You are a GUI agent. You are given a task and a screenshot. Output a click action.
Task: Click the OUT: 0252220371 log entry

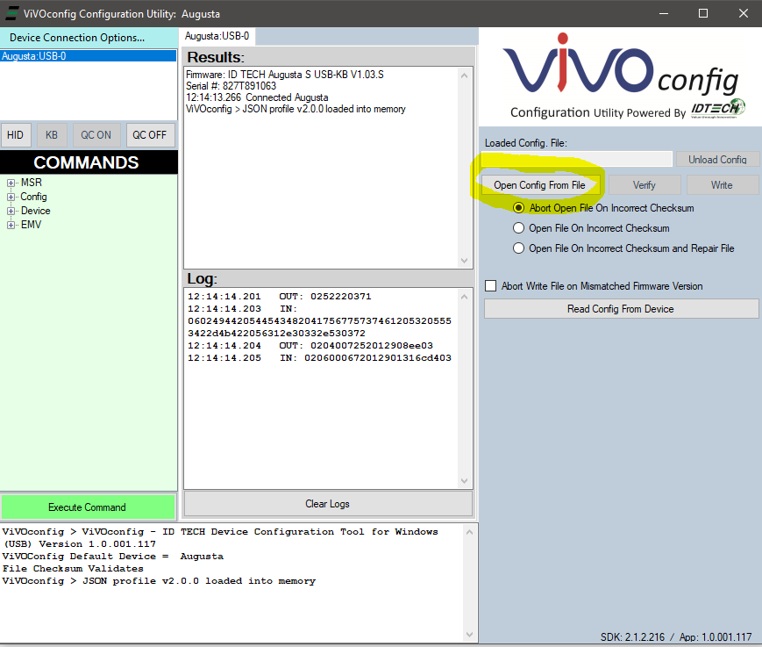point(280,296)
